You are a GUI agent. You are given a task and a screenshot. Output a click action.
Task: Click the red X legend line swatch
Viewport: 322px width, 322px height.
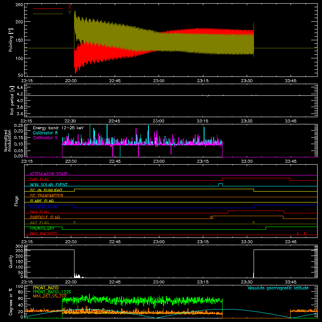tap(48, 8)
